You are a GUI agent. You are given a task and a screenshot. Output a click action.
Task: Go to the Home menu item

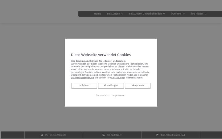point(97,14)
